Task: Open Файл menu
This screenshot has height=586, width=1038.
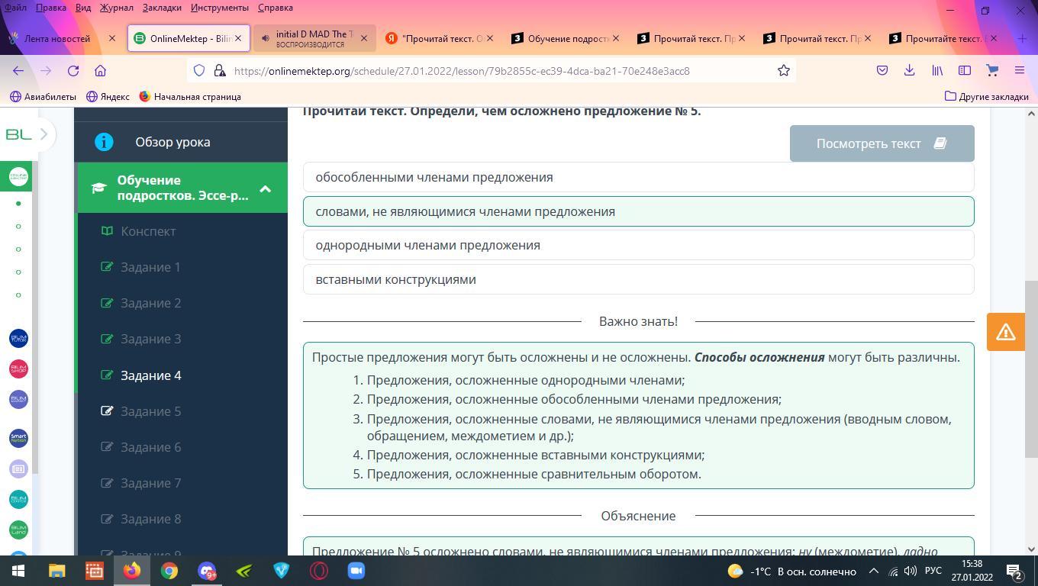Action: (15, 8)
